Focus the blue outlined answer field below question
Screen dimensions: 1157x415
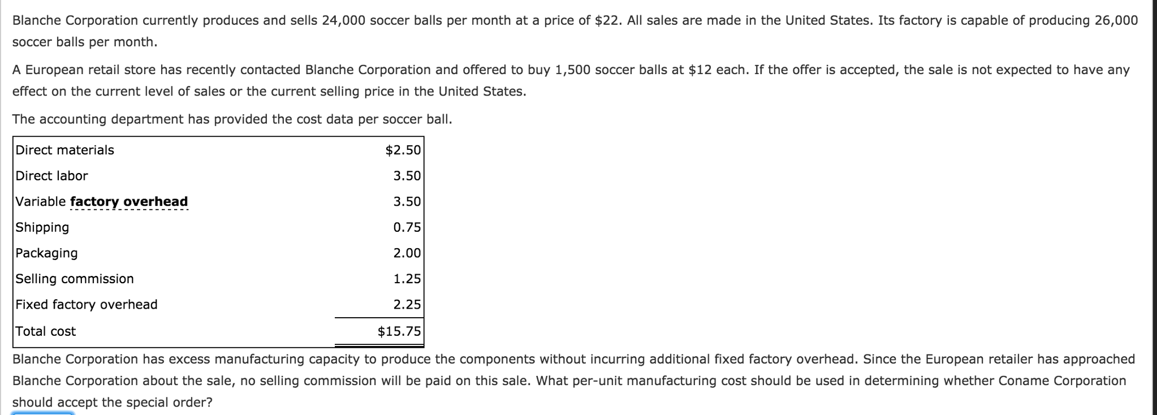pyautogui.click(x=42, y=413)
